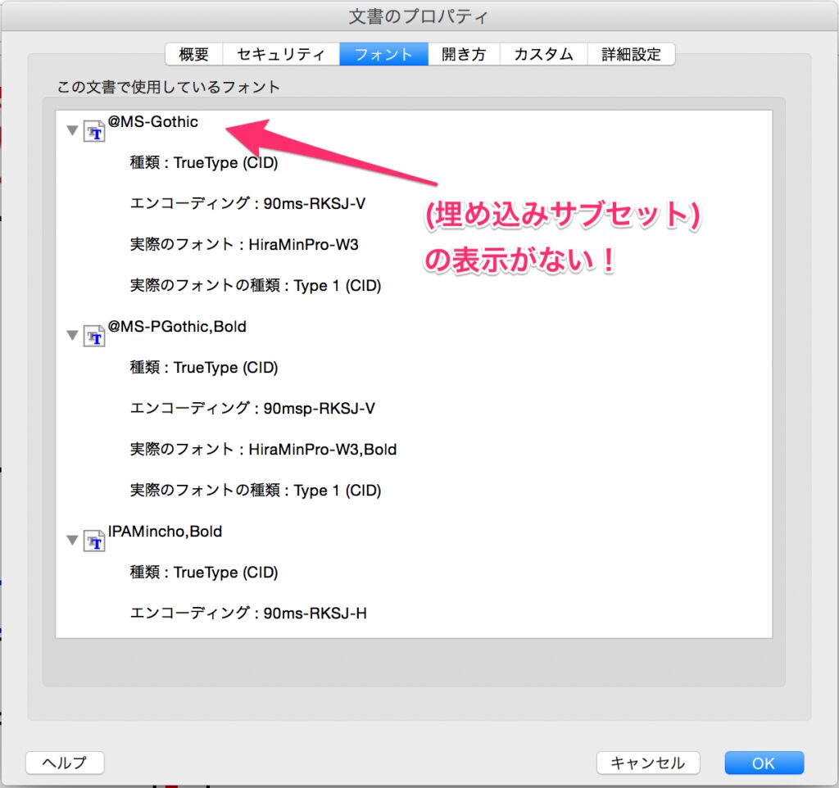Open help with the ヘルプ button
This screenshot has height=788, width=839.
(x=66, y=763)
